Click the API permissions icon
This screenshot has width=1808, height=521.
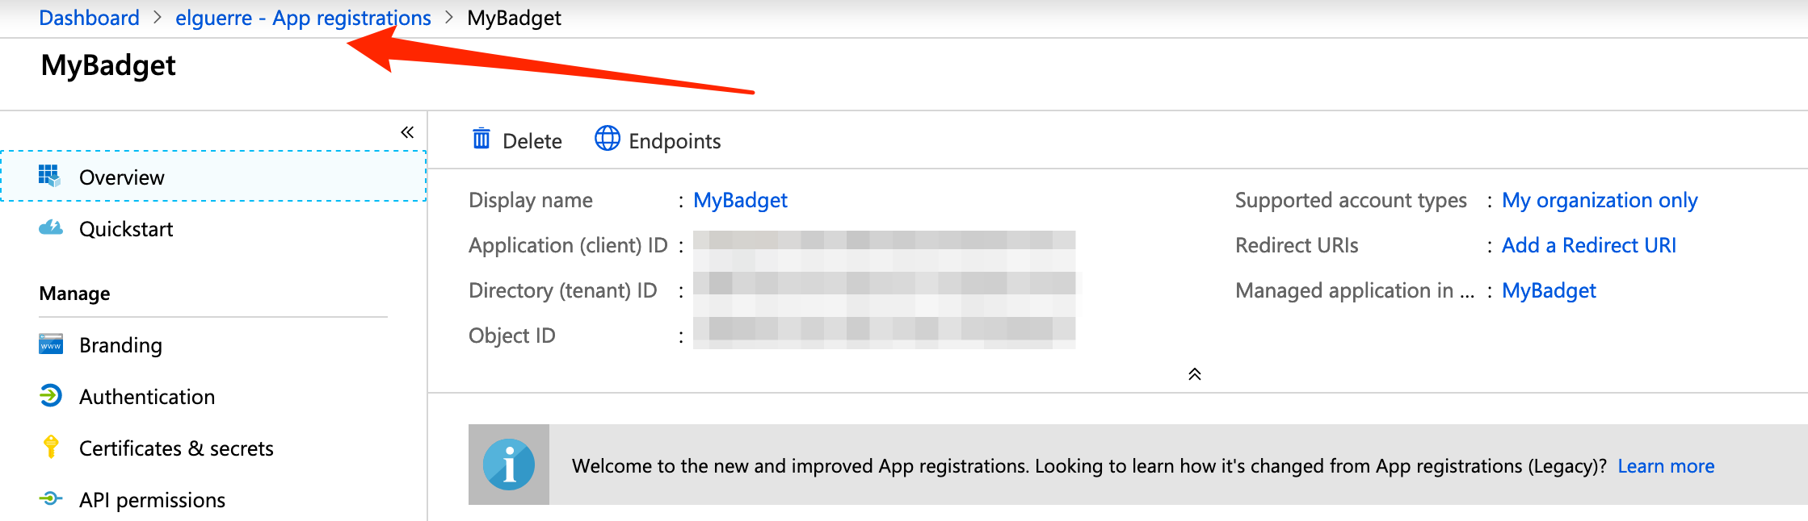pos(51,499)
